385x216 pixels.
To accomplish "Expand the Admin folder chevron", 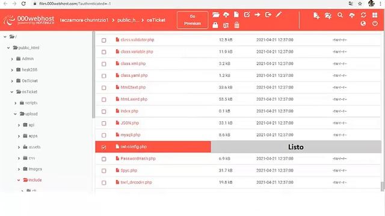I will click(x=12, y=59).
